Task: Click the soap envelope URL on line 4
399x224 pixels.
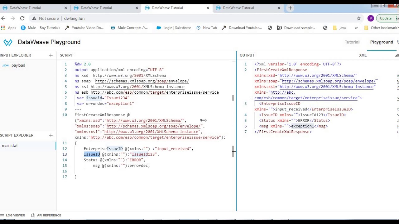Action: click(142, 81)
